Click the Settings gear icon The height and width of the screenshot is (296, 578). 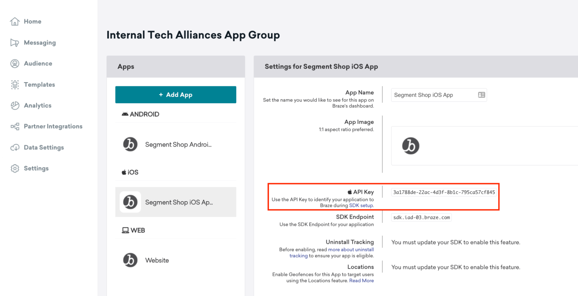click(15, 168)
